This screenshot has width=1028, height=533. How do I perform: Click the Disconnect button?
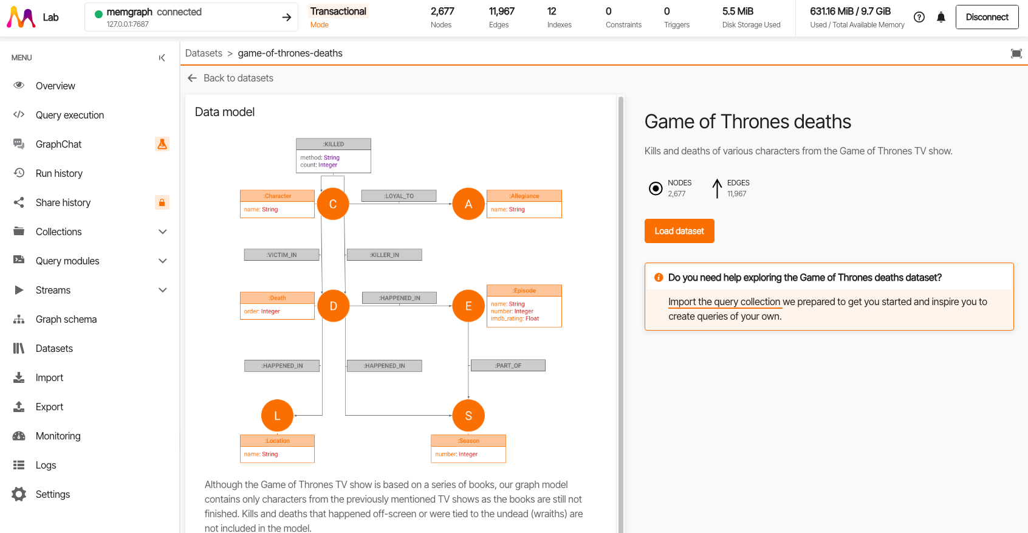(987, 17)
